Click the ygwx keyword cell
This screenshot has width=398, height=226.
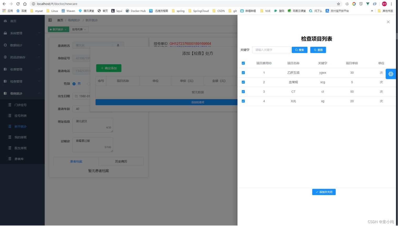(323, 73)
